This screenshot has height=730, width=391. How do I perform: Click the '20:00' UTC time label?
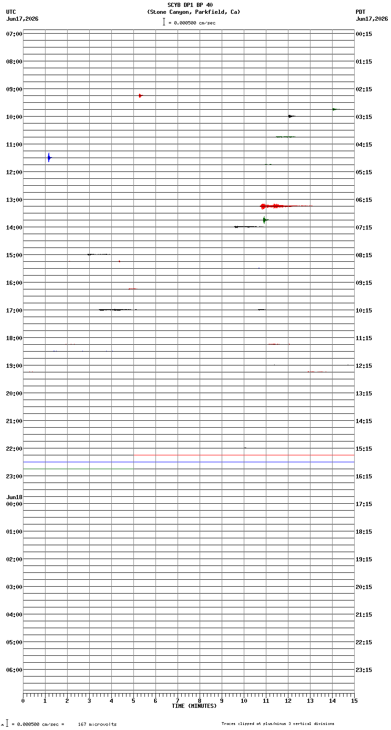pyautogui.click(x=14, y=394)
